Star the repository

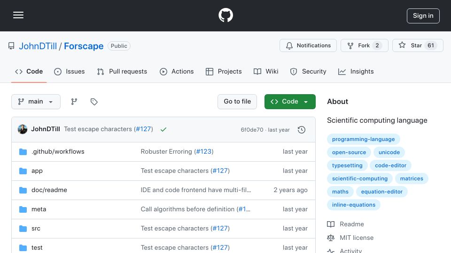point(418,45)
